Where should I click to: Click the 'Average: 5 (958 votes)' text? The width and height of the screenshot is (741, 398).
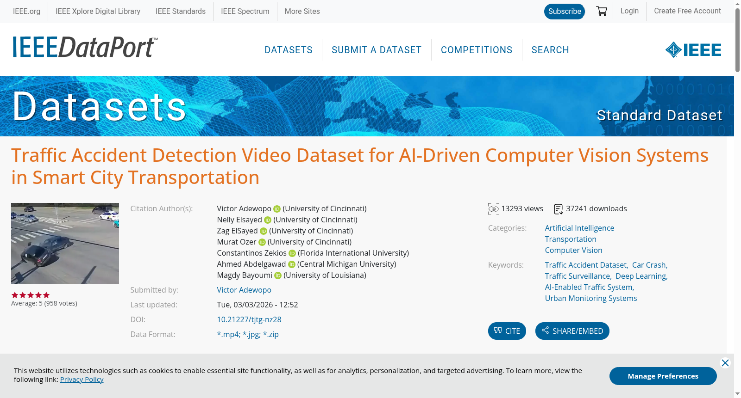click(44, 304)
